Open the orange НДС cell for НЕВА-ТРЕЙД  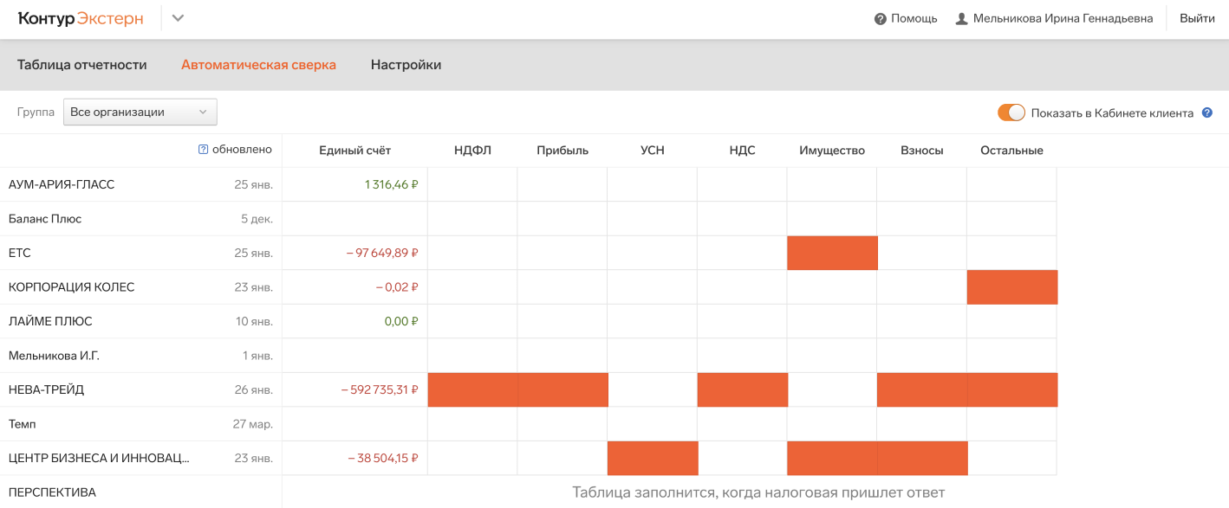pos(743,389)
